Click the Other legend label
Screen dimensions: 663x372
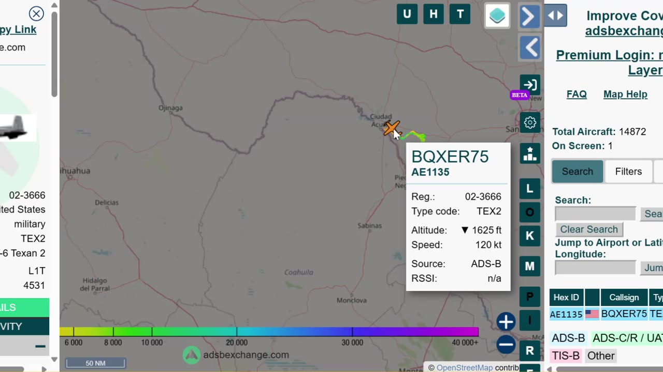tap(601, 355)
